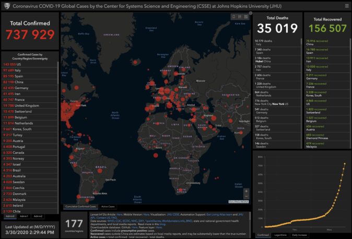Select the Italy row in confirmed cases list

coord(29,70)
